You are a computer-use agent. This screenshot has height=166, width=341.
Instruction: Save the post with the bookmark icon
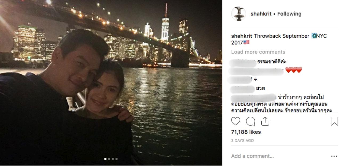(334, 121)
